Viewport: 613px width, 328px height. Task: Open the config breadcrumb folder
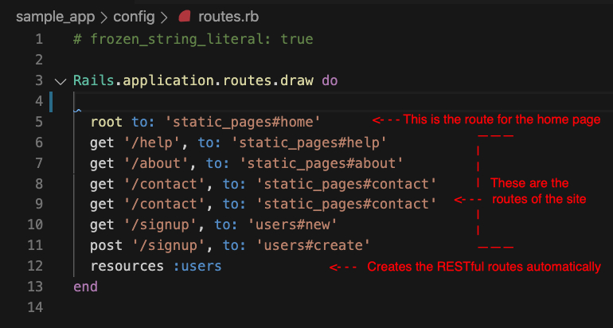coord(135,15)
